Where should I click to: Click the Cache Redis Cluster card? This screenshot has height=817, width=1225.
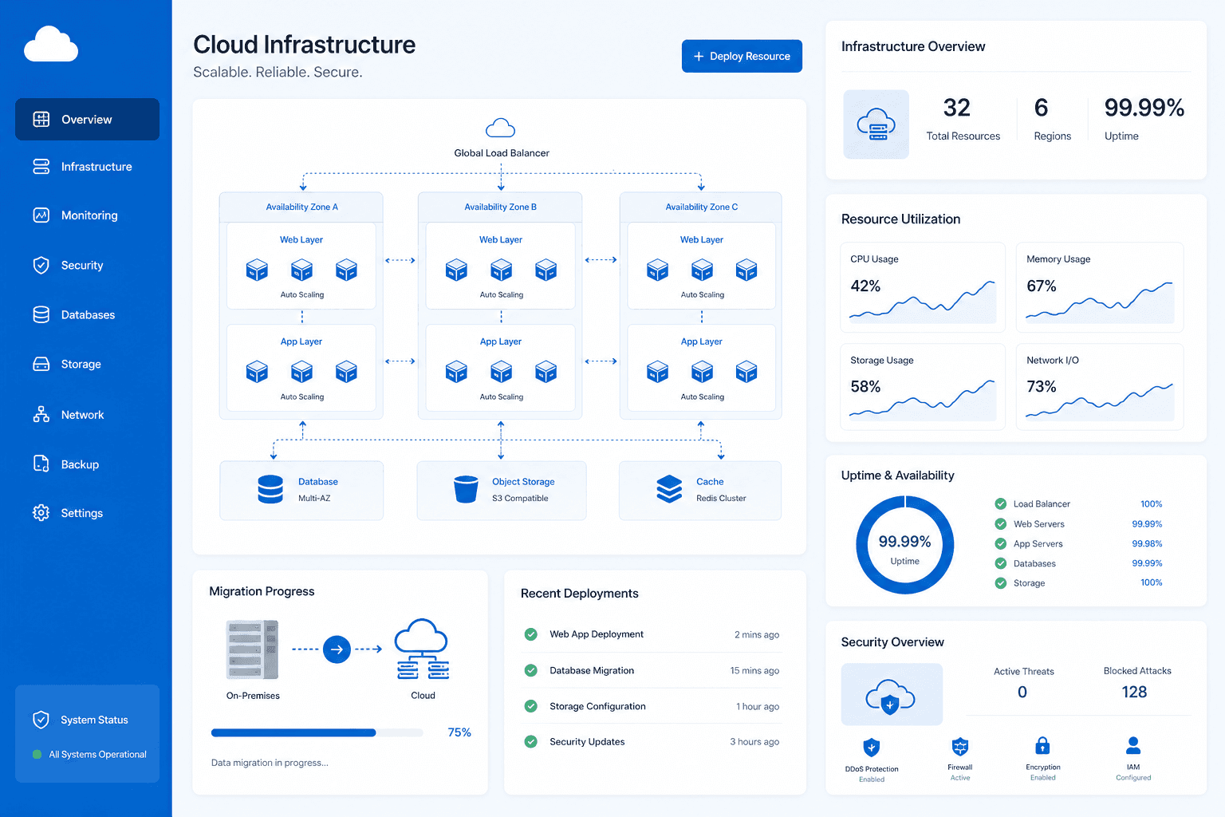pyautogui.click(x=700, y=490)
